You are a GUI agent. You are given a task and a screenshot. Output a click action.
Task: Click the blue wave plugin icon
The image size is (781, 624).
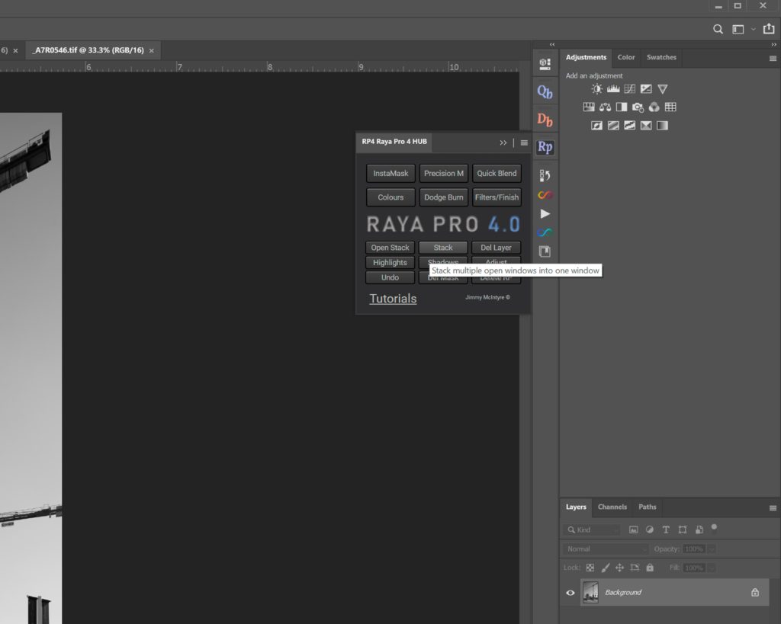pyautogui.click(x=545, y=232)
